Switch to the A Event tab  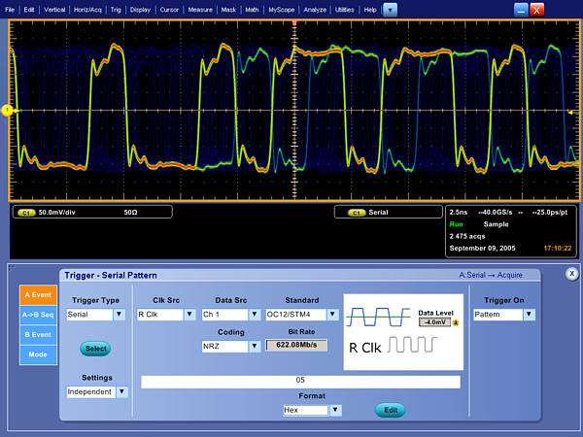(x=37, y=294)
